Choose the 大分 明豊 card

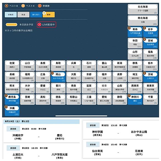pos(27,88)
